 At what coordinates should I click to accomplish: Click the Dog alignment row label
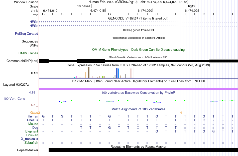(x=35, y=128)
